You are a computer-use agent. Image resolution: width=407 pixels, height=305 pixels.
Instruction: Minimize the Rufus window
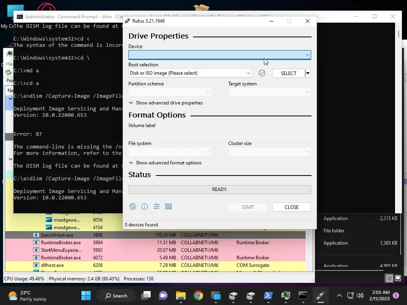(x=271, y=21)
